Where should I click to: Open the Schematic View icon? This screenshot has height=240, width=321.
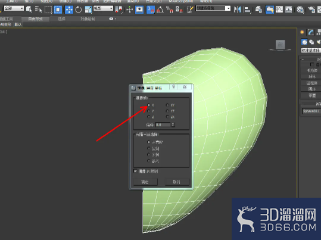tap(289, 10)
